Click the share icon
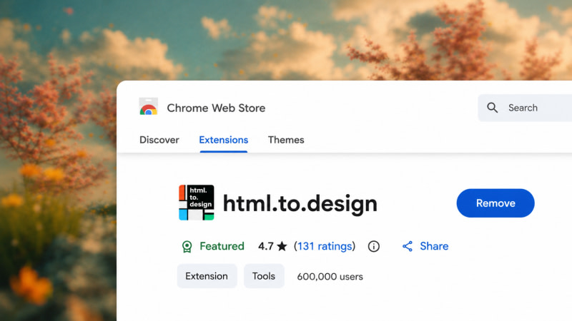 (408, 246)
